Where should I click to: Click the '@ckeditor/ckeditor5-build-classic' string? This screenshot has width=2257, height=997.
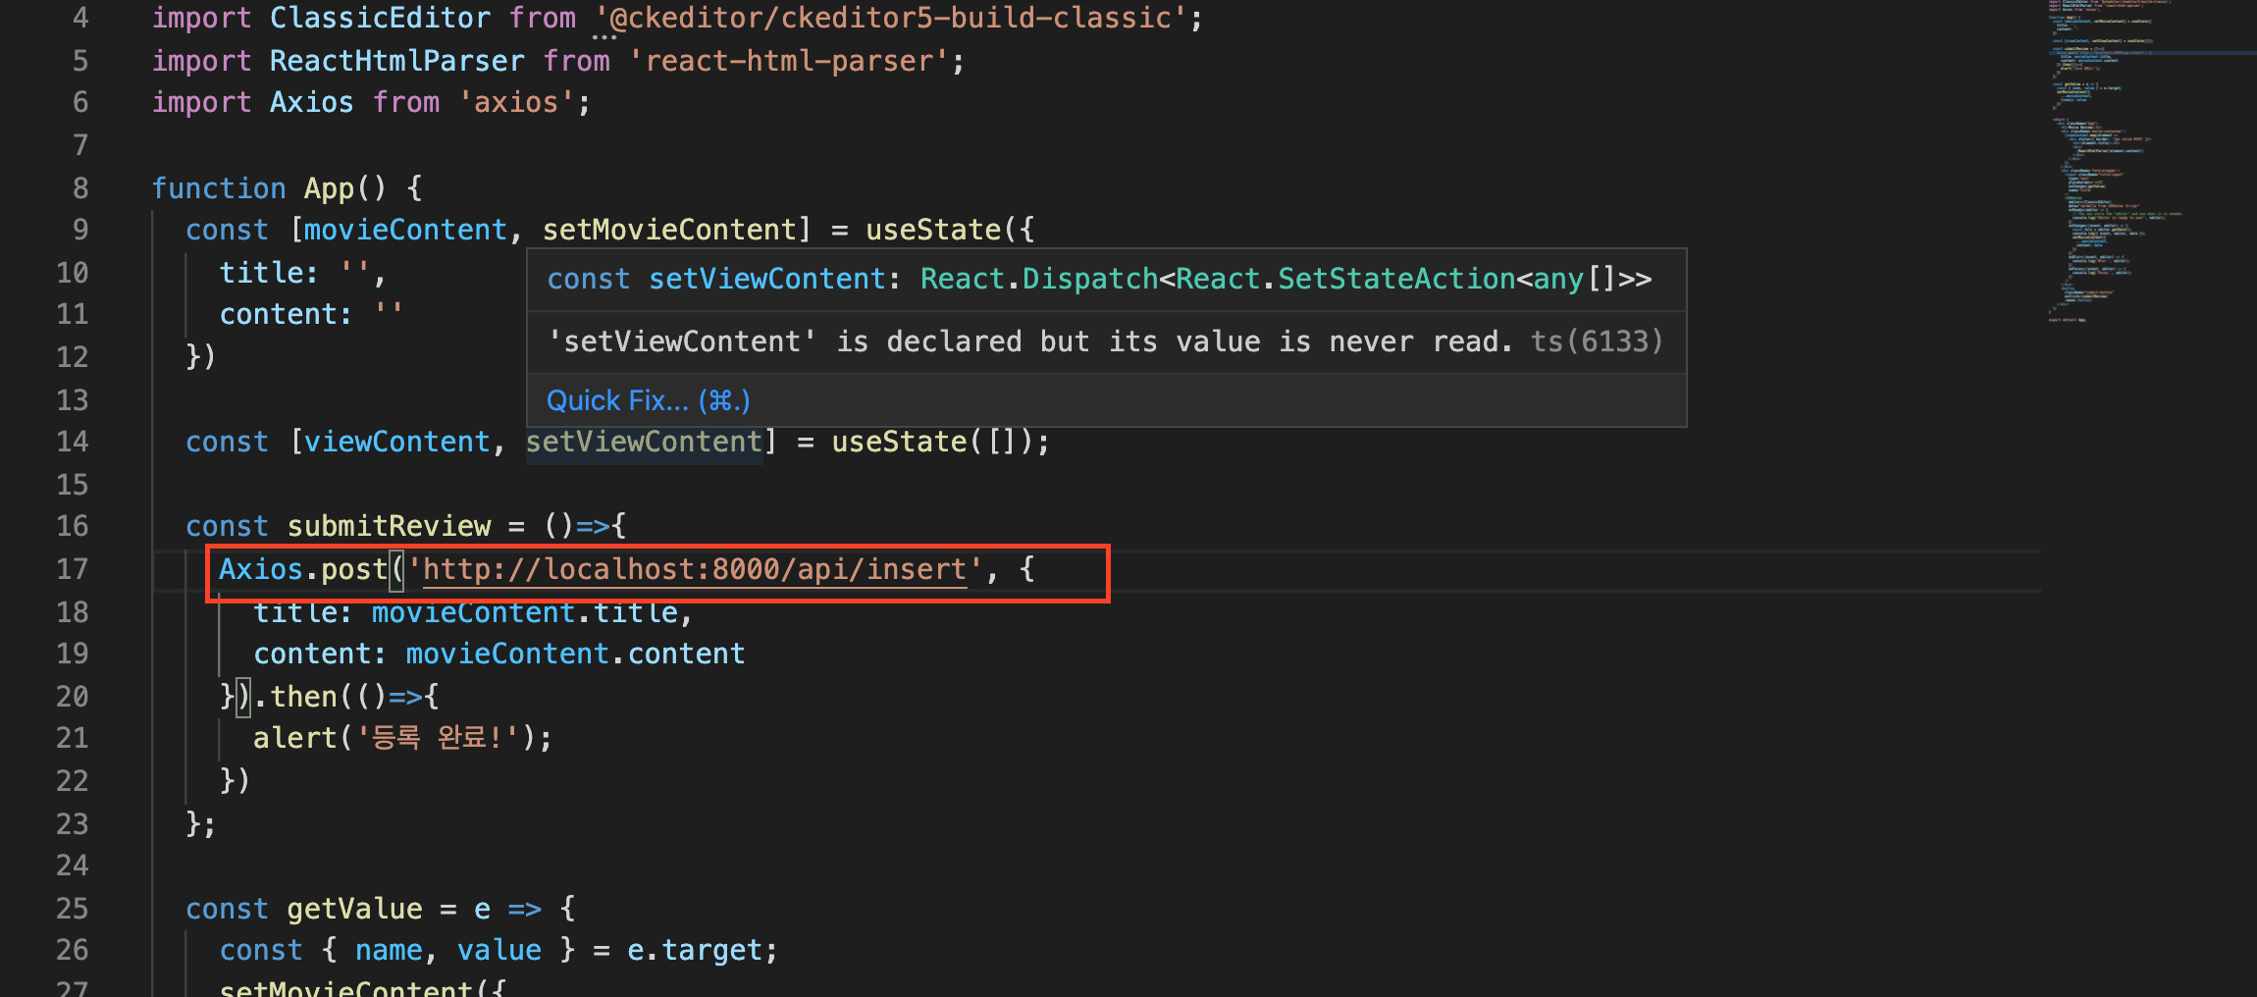(891, 18)
